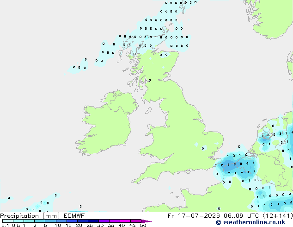Viewport: 293px width, 227px height.
Task: Click the legend swatch between 5 and 10
Action: pos(50,221)
